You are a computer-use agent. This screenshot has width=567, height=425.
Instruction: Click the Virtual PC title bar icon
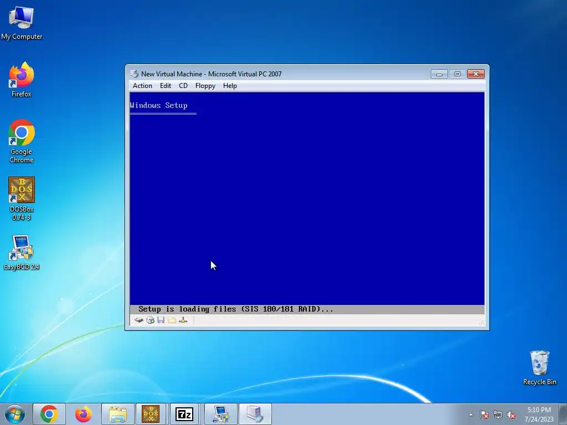coord(134,74)
